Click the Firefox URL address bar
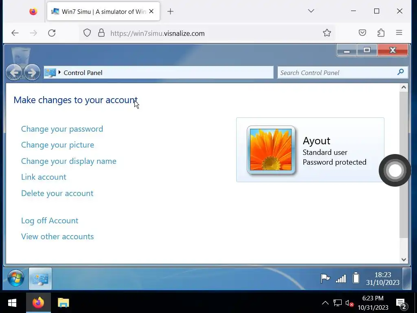 click(207, 33)
